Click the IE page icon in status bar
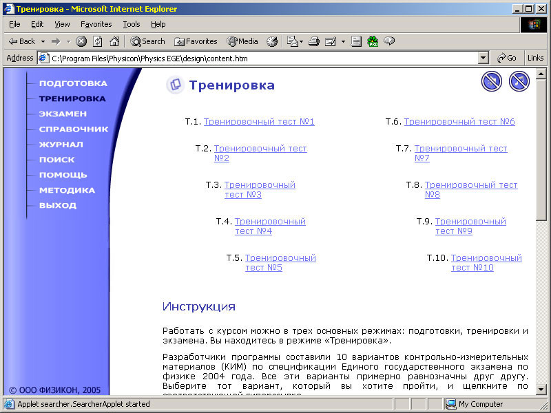Viewport: 551px width, 413px height. tap(10, 404)
